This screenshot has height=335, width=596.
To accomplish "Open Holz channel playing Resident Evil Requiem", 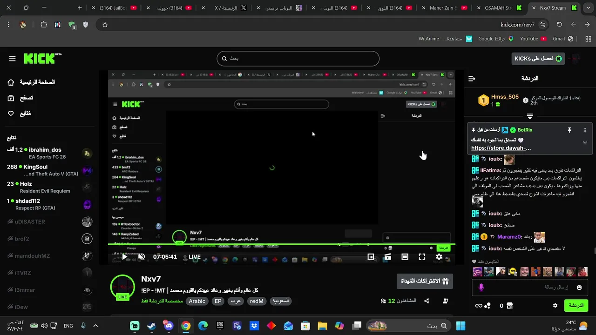I will [x=49, y=188].
